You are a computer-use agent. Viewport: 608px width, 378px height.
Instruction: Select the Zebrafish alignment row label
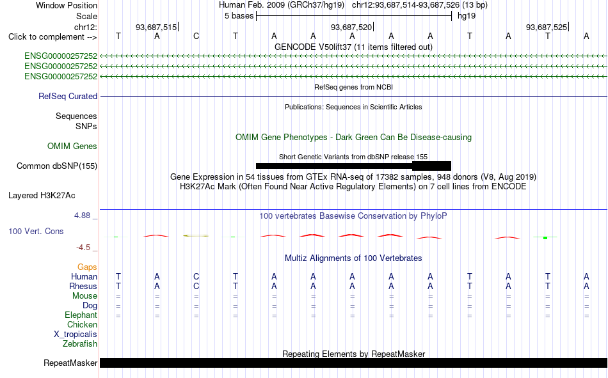coord(80,343)
